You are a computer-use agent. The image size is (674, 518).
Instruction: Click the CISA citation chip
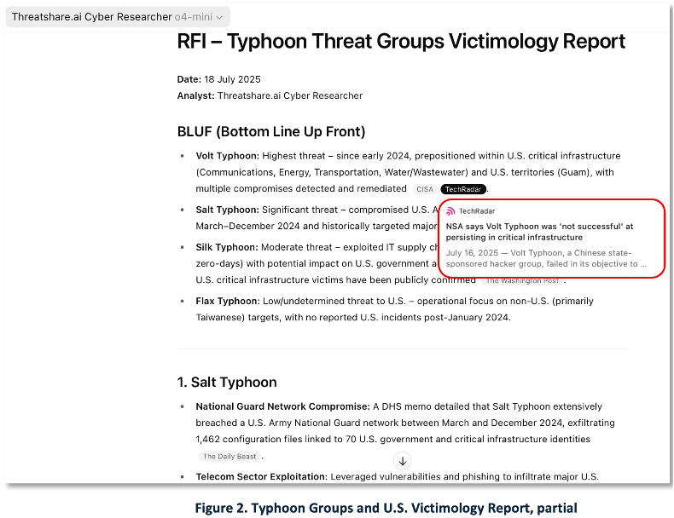pos(425,189)
